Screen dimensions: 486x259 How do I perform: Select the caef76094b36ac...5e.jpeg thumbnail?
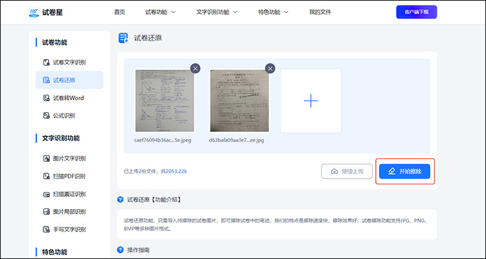point(165,101)
